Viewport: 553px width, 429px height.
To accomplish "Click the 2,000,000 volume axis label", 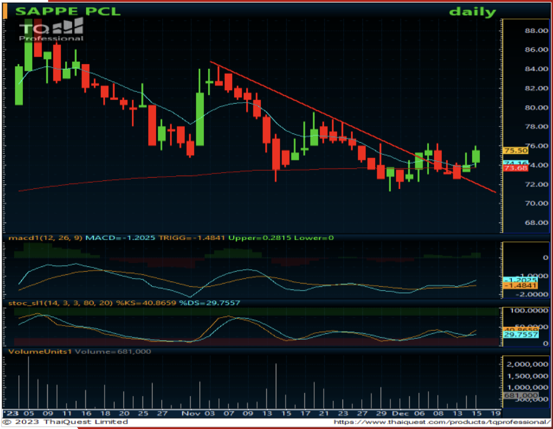I will click(527, 364).
